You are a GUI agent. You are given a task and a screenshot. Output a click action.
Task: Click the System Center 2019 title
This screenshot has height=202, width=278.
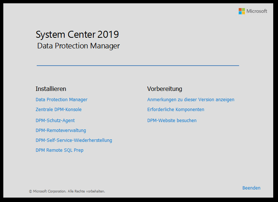77,34
